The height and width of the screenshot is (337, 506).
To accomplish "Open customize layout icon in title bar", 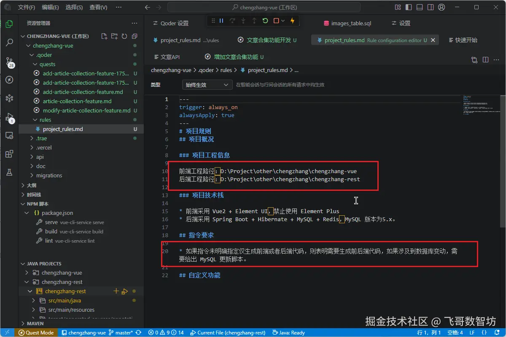I will click(x=398, y=7).
